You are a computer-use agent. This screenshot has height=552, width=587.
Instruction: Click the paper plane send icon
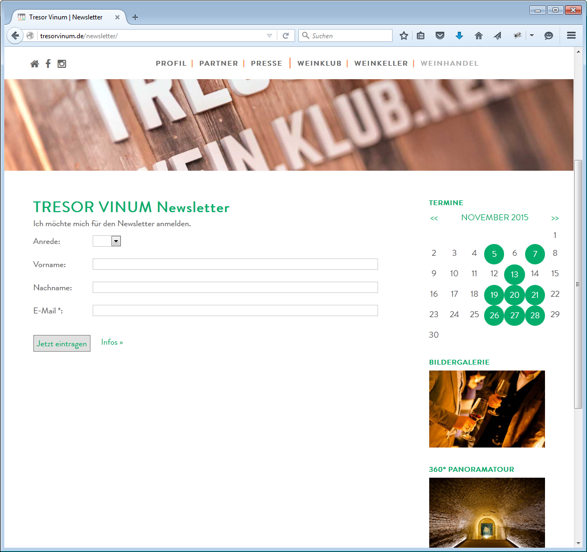point(498,36)
